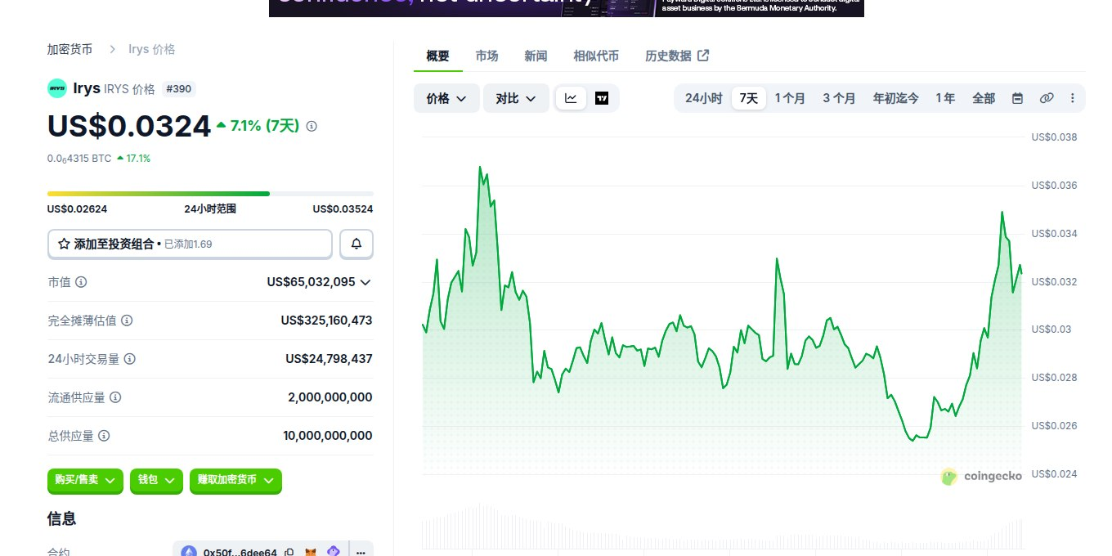Click the US$65,032,095 market cap value
This screenshot has width=1112, height=556.
pyautogui.click(x=311, y=282)
